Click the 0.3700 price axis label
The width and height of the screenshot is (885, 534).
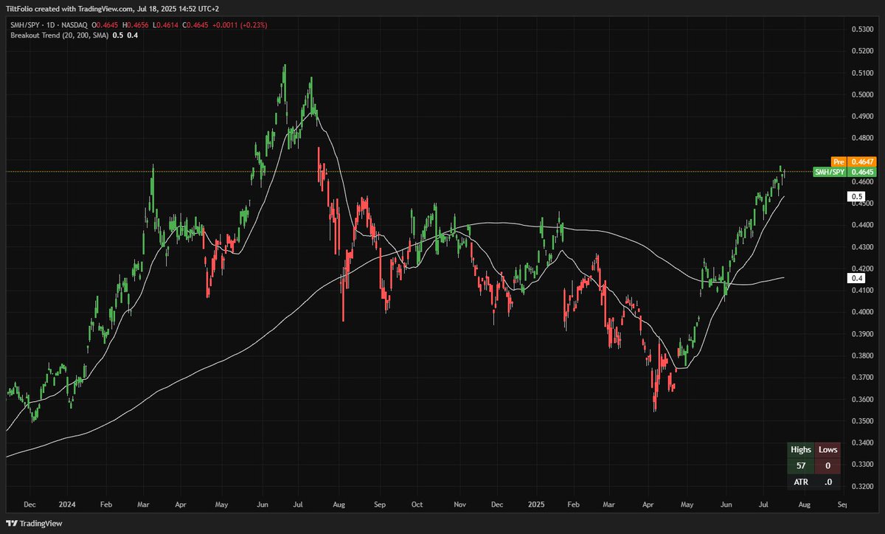click(862, 378)
